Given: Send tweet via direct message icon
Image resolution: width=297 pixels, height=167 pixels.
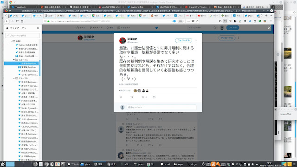Looking at the screenshot, I should pos(154,97).
